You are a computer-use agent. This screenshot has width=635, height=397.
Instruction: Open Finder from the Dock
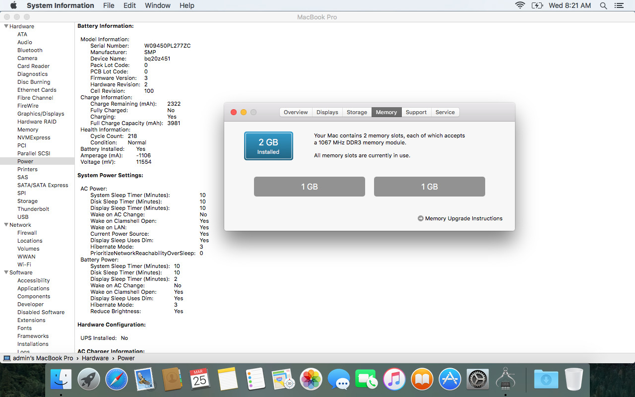61,380
